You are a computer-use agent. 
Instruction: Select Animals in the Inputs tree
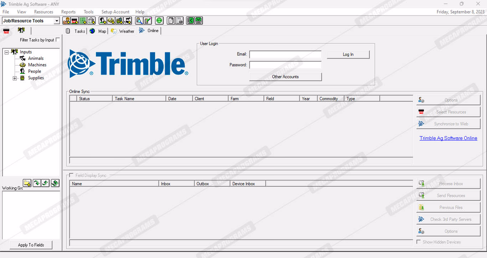coord(36,59)
